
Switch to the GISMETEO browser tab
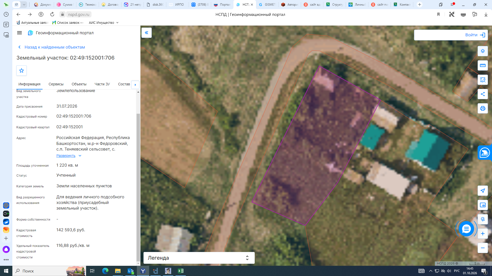(x=267, y=5)
